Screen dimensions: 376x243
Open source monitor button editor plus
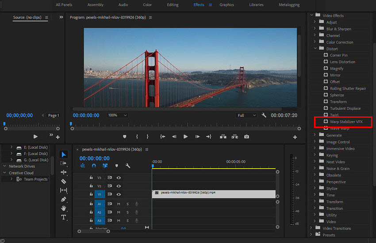(58, 137)
